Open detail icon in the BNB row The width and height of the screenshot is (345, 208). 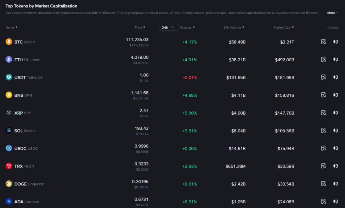pyautogui.click(x=323, y=95)
